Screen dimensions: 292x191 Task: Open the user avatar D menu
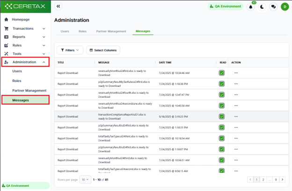285,7
